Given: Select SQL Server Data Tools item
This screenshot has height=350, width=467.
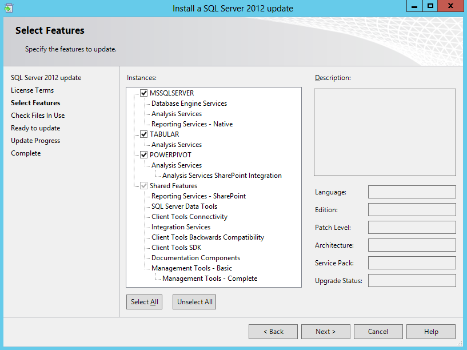Looking at the screenshot, I should pyautogui.click(x=185, y=206).
